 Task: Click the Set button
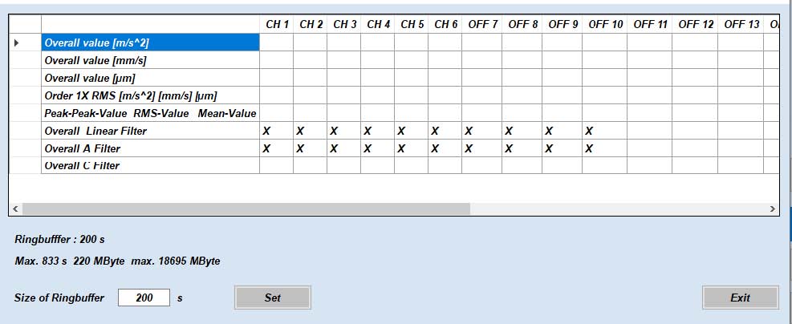pos(273,298)
